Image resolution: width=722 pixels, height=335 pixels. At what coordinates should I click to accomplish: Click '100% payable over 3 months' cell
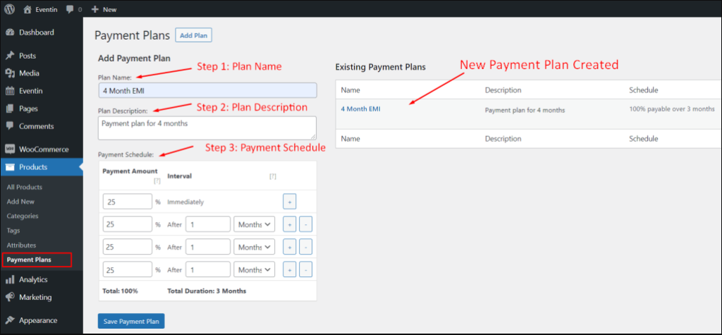point(672,109)
